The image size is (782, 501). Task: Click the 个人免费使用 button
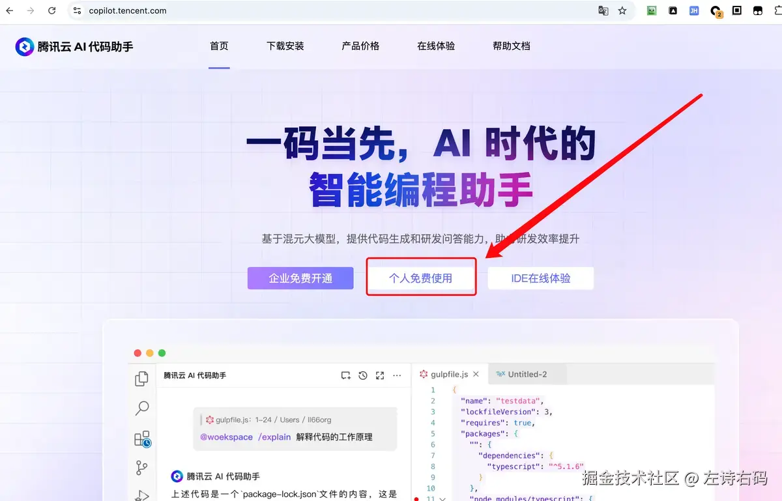[x=420, y=278]
